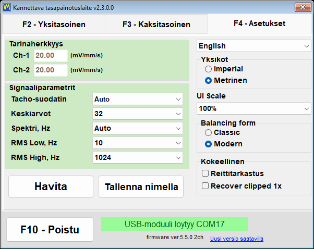
Task: Click the Signaaliparametrit group heading
Action: click(42, 88)
